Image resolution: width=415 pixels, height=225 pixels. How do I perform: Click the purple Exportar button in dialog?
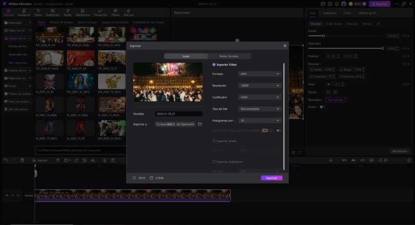click(x=271, y=178)
